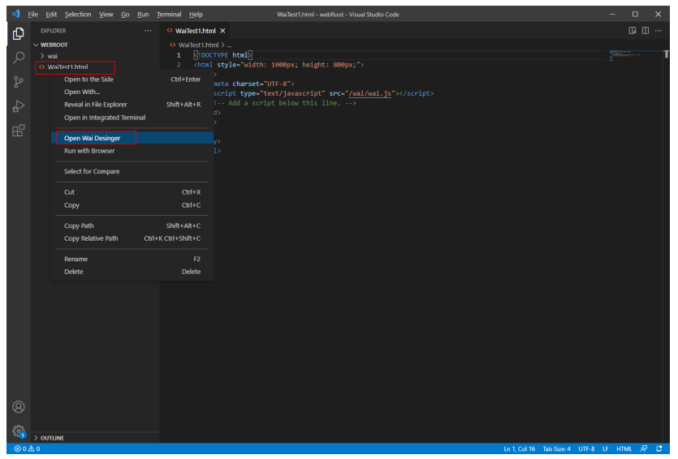The width and height of the screenshot is (678, 459).
Task: Expand the wai folder in explorer
Action: click(52, 56)
